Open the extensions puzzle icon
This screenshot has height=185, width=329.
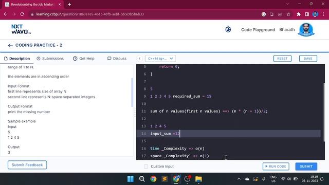click(x=298, y=14)
